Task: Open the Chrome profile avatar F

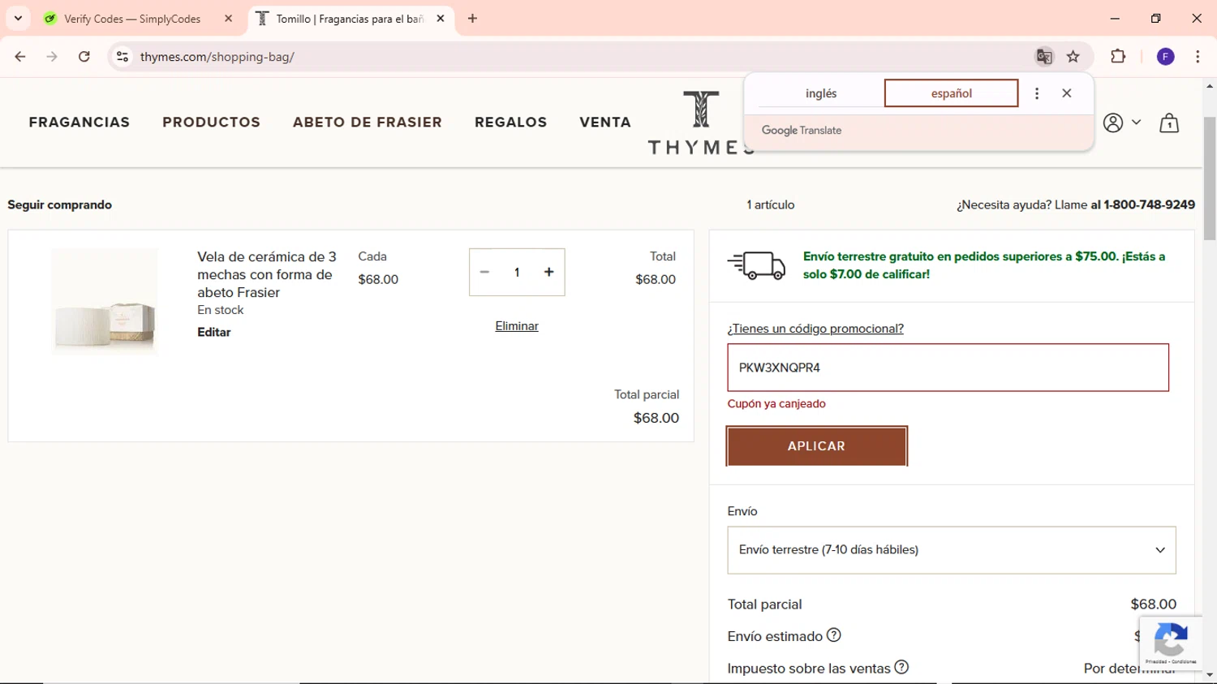Action: pos(1166,57)
